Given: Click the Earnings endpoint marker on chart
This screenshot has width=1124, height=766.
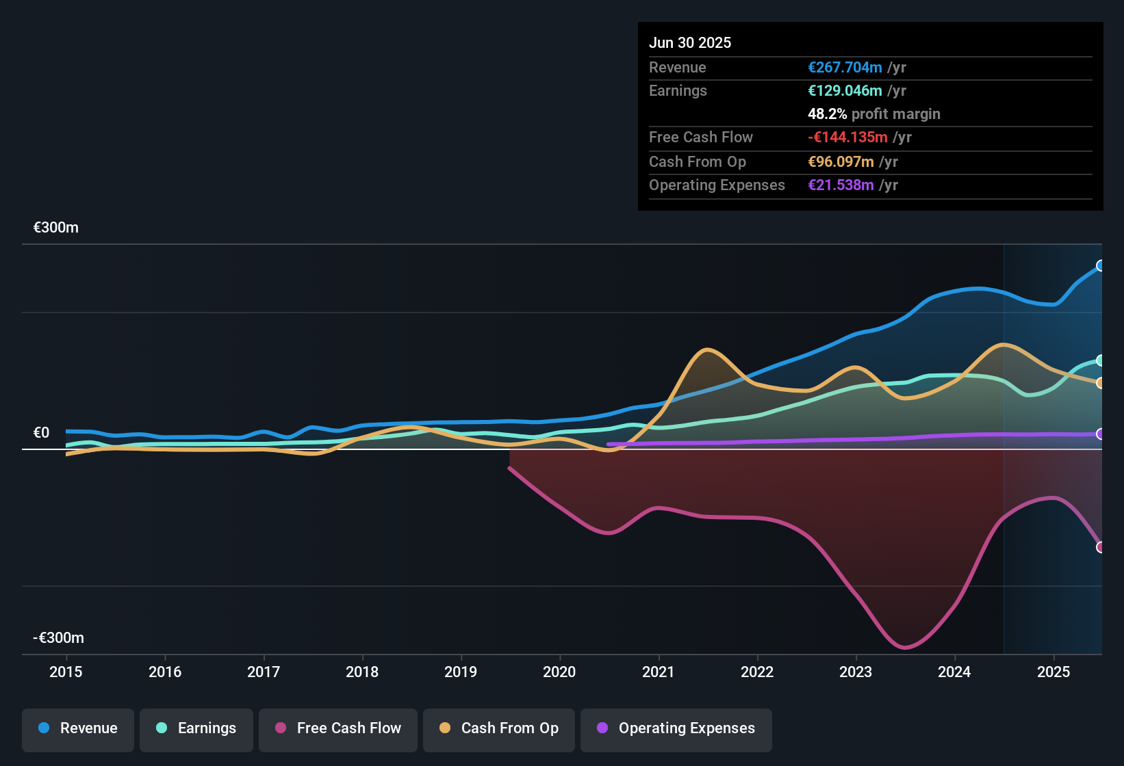Looking at the screenshot, I should pyautogui.click(x=1100, y=360).
